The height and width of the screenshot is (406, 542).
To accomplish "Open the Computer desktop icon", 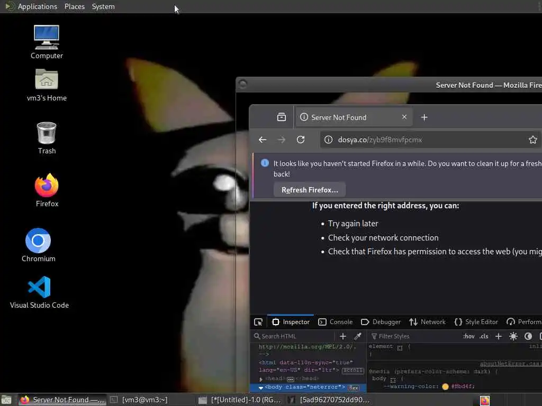I will click(x=47, y=41).
